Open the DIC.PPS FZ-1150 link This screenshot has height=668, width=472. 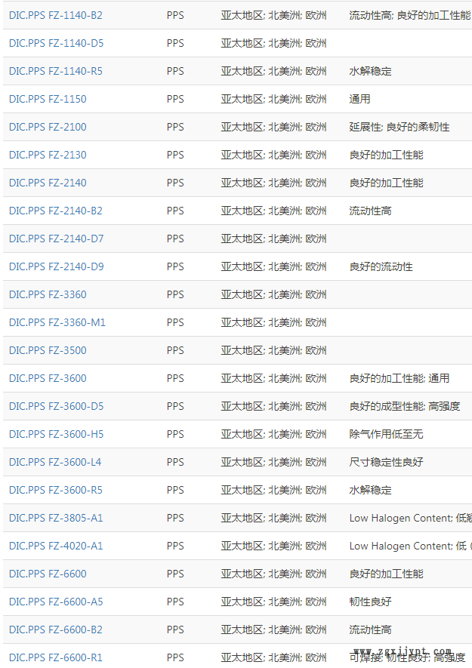pos(48,100)
